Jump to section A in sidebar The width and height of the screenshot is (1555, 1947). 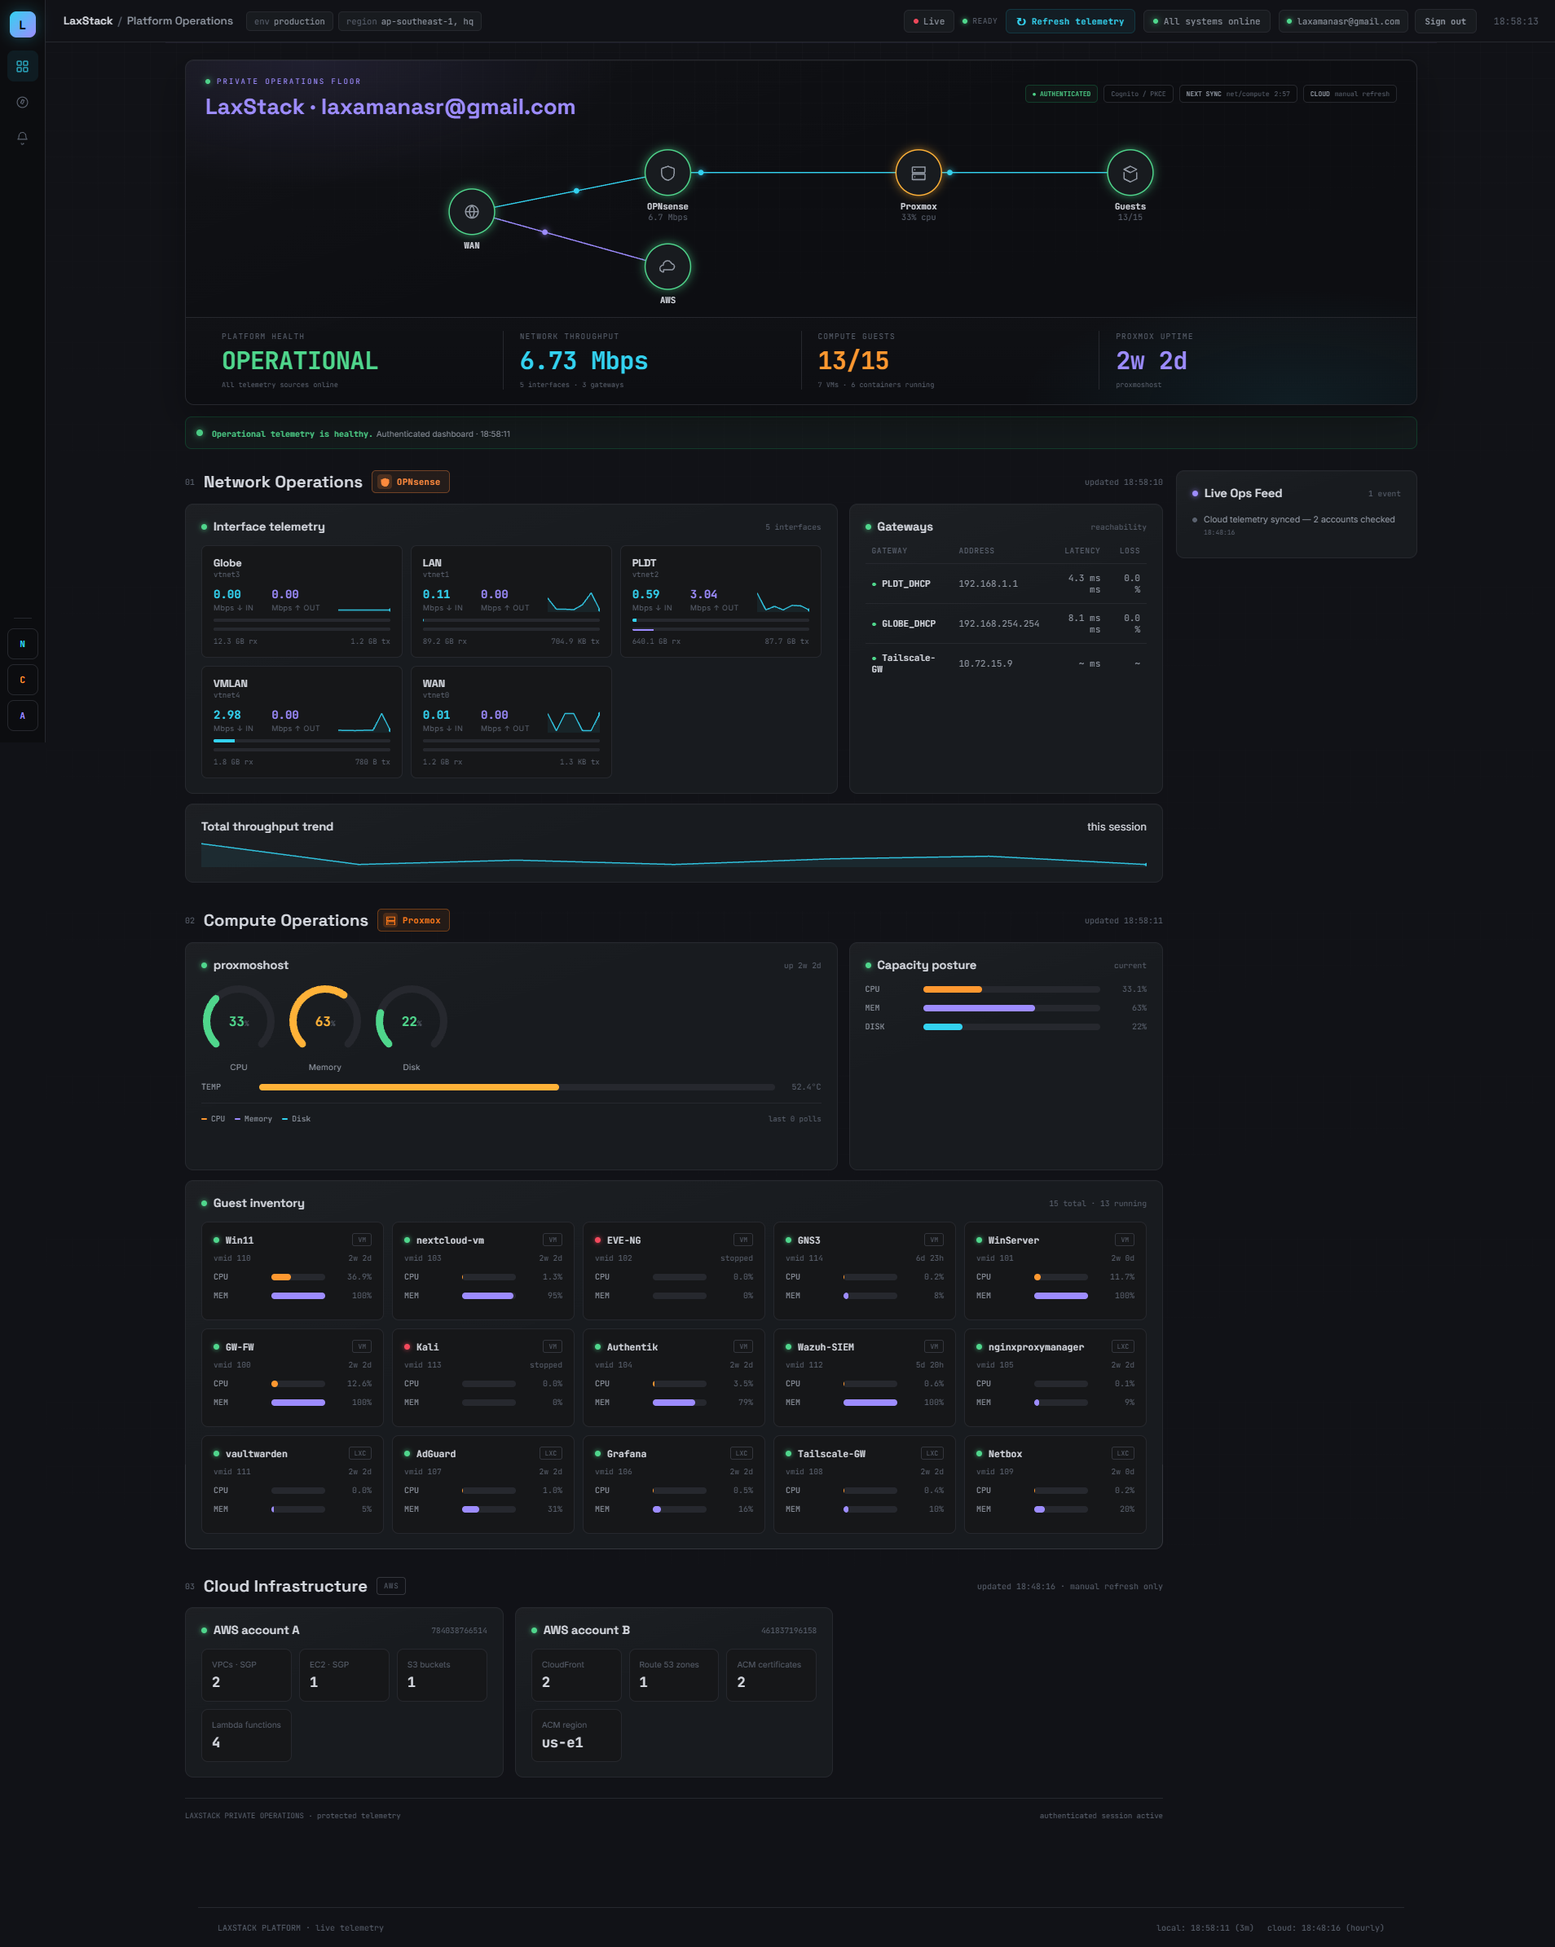(x=23, y=716)
